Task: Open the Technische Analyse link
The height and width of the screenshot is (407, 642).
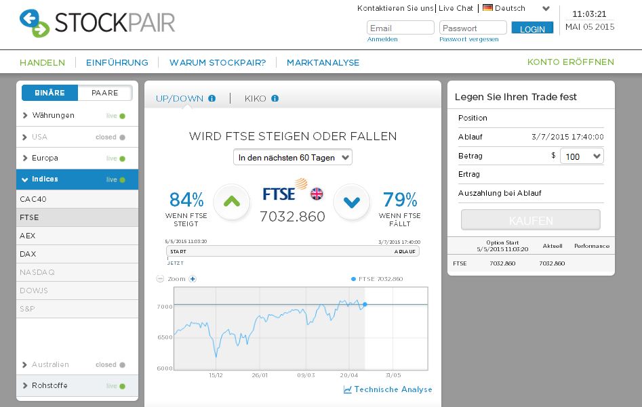Action: coord(393,389)
